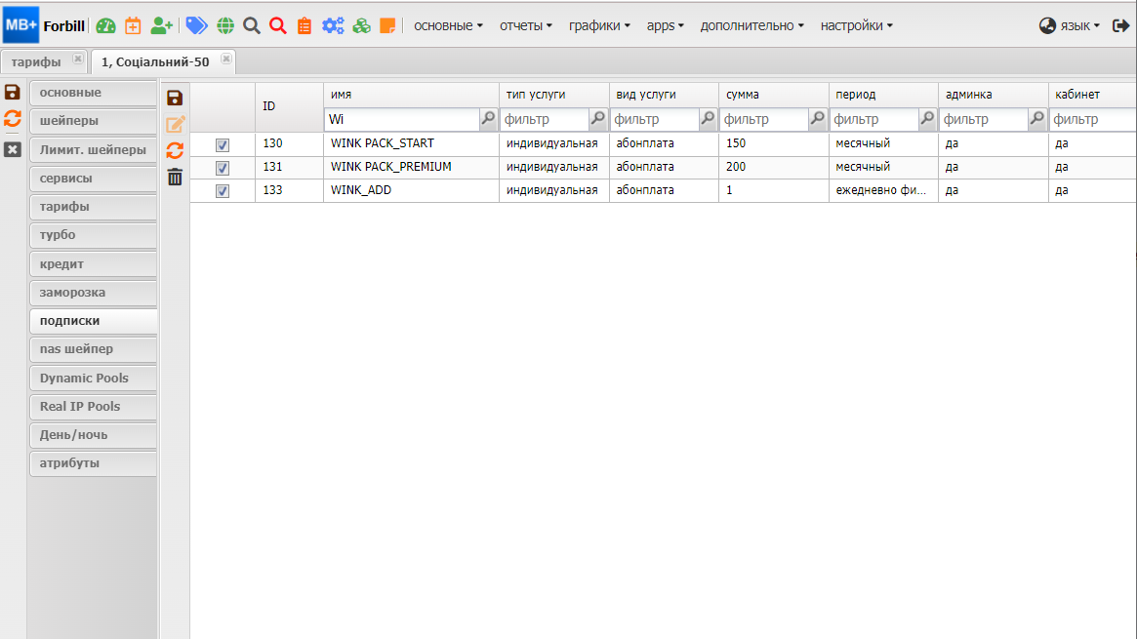Screen dimensions: 1137x639
Task: Open the графики dropdown menu
Action: click(x=598, y=26)
